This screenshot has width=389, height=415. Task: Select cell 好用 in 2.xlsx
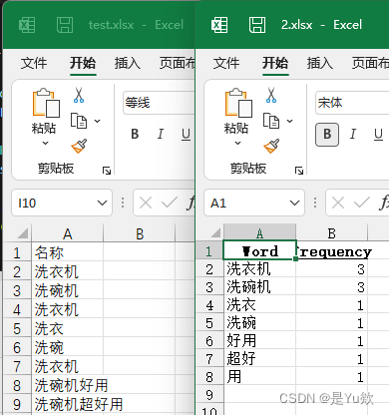click(259, 341)
